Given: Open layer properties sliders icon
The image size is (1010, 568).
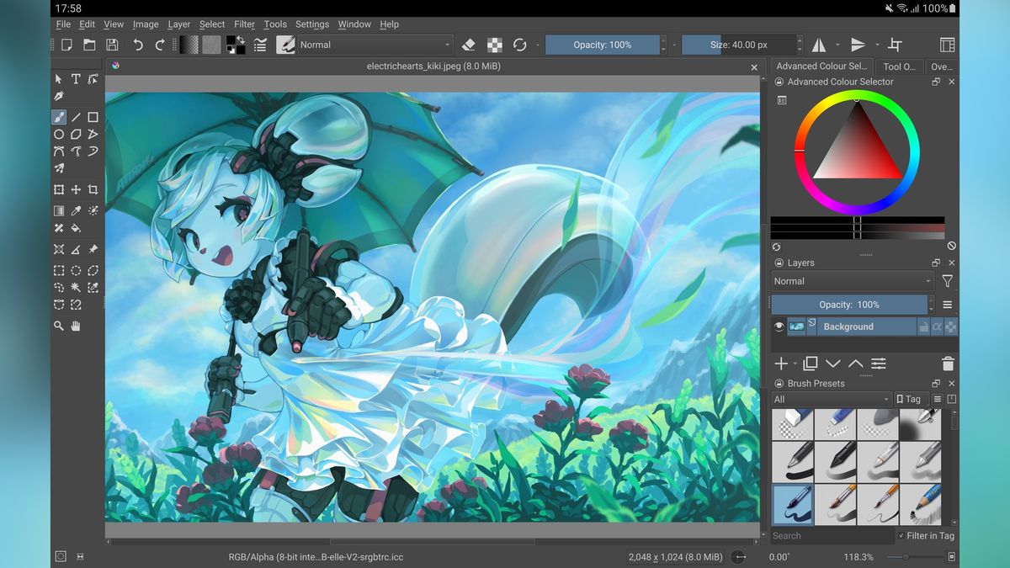Looking at the screenshot, I should [879, 364].
